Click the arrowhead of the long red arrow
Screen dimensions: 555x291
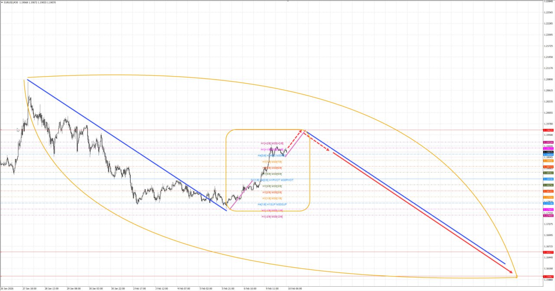click(x=511, y=272)
